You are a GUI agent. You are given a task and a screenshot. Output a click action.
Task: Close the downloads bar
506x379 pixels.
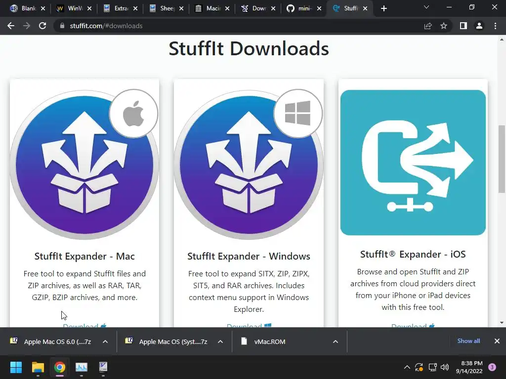point(497,341)
